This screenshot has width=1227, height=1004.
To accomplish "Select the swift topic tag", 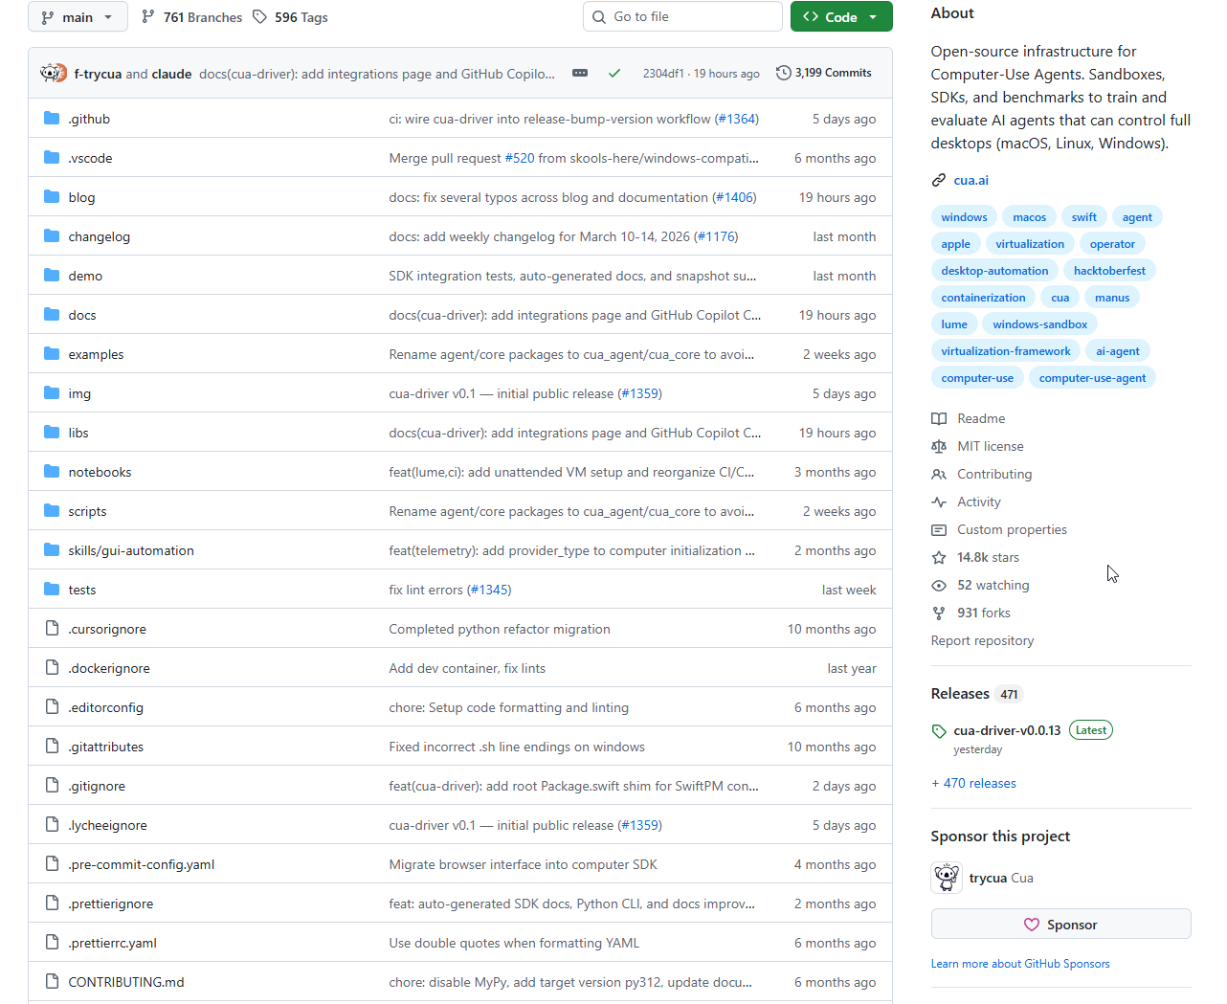I will (x=1083, y=217).
